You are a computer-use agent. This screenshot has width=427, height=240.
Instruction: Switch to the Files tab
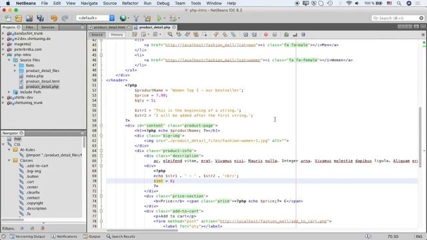pos(29,27)
